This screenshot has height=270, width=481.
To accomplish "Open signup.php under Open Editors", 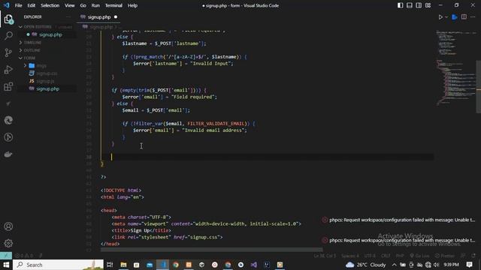I will click(x=50, y=35).
